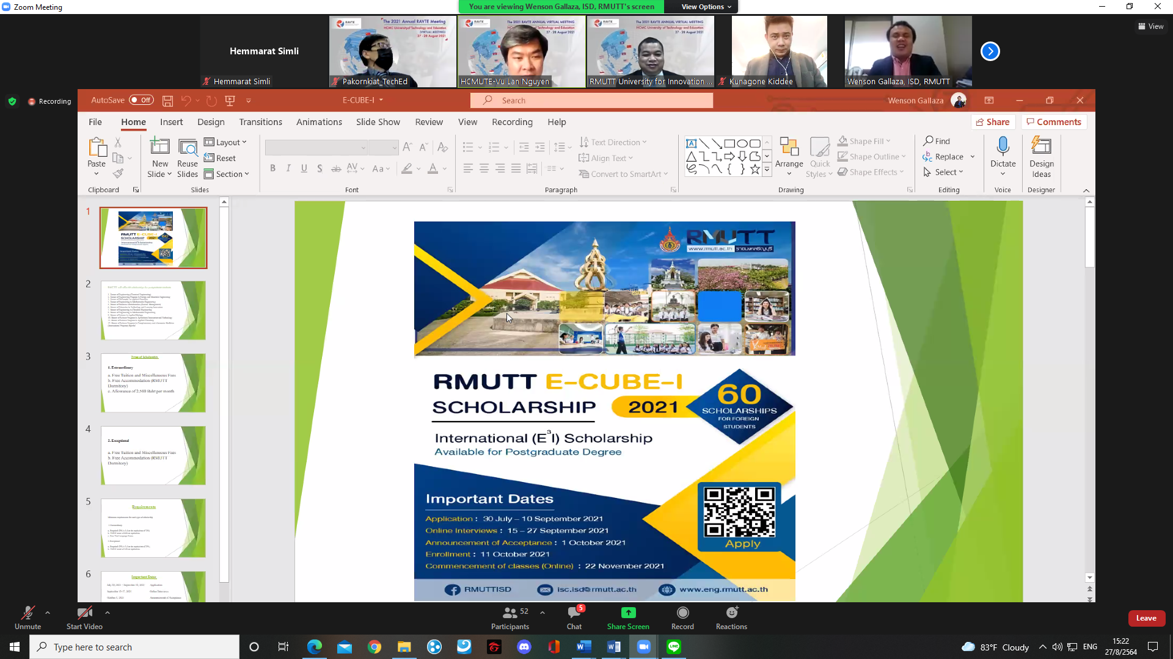The width and height of the screenshot is (1173, 659).
Task: Open the font name combo box
Action: pyautogui.click(x=316, y=148)
